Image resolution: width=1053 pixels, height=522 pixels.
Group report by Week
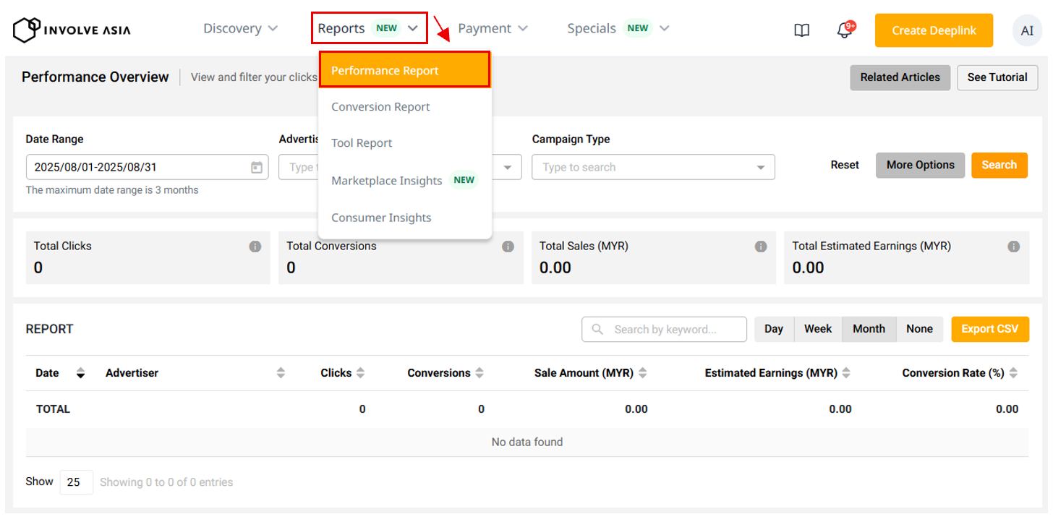818,329
